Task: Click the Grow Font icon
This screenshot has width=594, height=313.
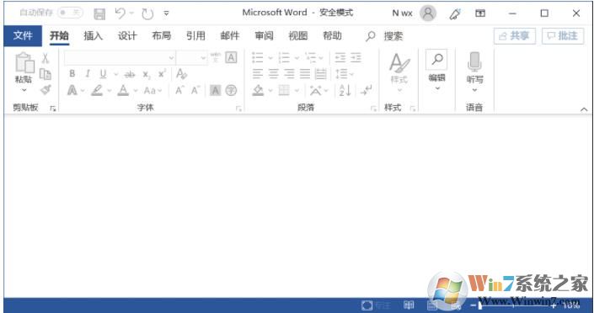Action: point(179,91)
